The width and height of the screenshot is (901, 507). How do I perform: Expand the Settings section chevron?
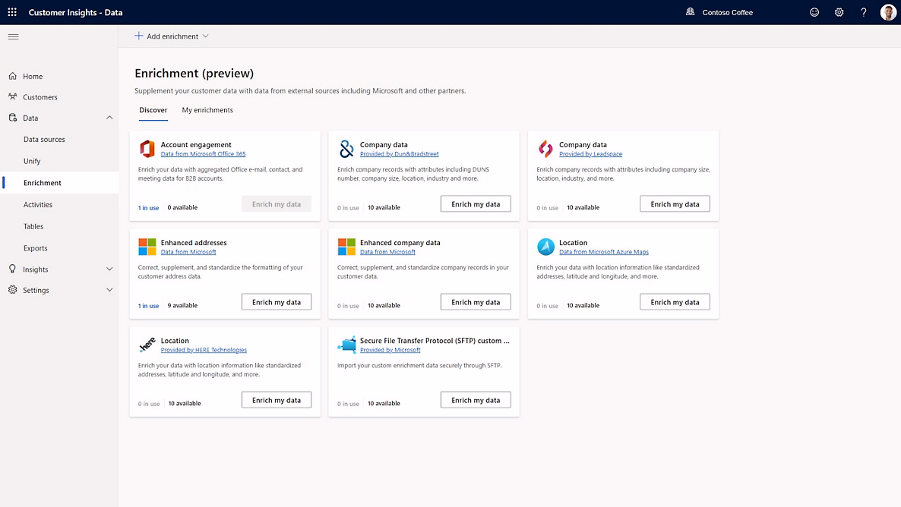109,290
